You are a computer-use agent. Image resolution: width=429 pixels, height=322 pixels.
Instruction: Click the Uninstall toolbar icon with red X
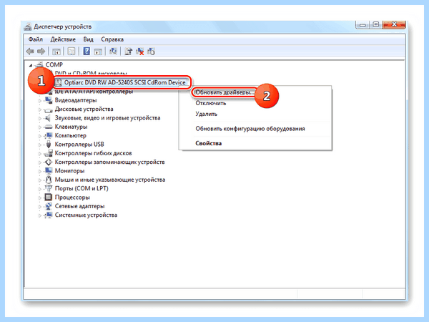pos(140,52)
